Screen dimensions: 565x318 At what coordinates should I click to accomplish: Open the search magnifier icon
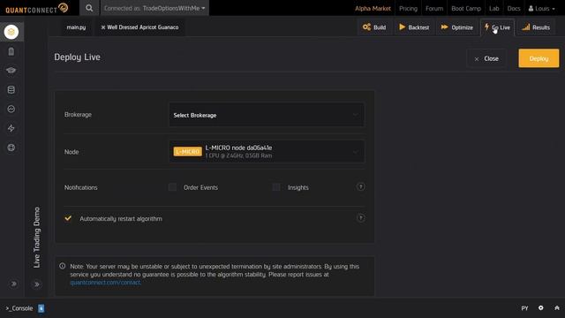(x=89, y=8)
